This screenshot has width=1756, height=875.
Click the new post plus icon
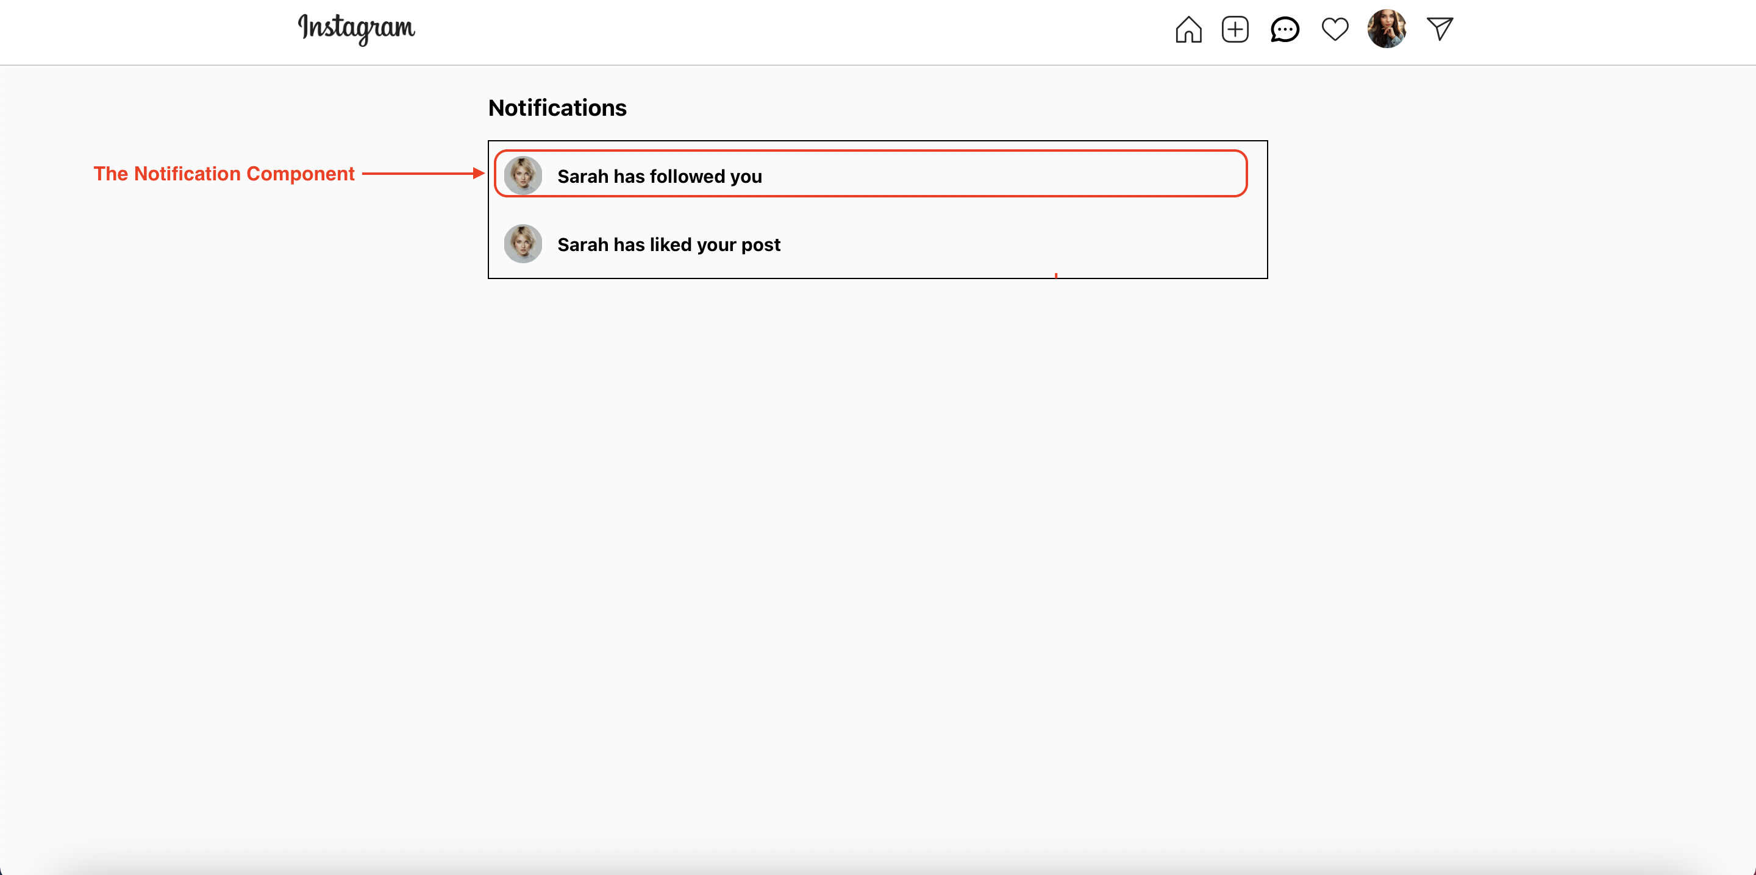click(1235, 29)
